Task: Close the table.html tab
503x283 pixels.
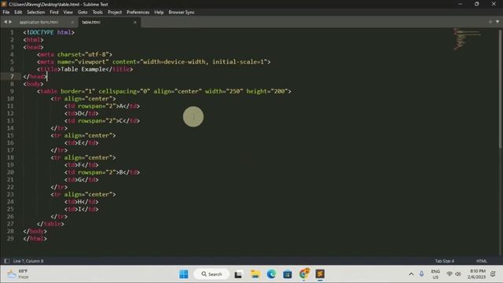Action: point(135,22)
